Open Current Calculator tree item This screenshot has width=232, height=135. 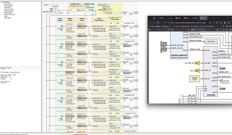(9, 14)
